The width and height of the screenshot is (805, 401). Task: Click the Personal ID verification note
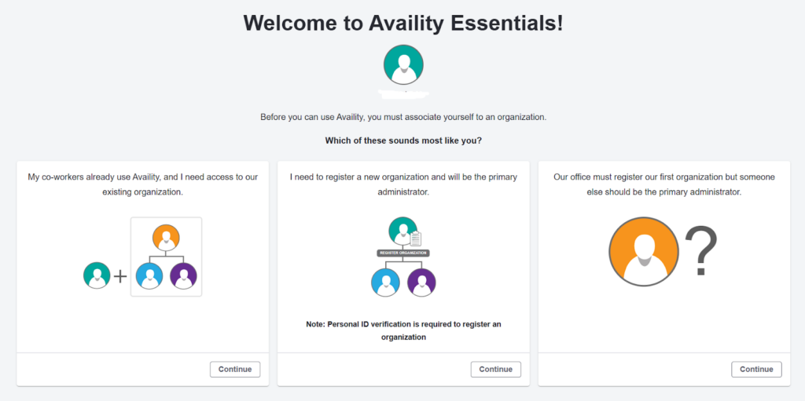pyautogui.click(x=403, y=330)
